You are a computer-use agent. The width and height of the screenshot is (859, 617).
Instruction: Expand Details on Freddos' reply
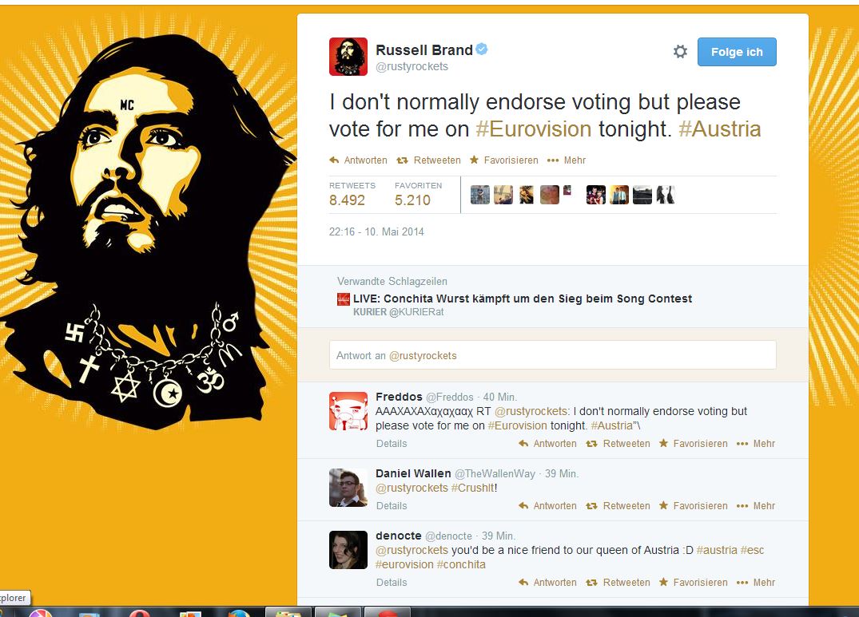pyautogui.click(x=392, y=444)
